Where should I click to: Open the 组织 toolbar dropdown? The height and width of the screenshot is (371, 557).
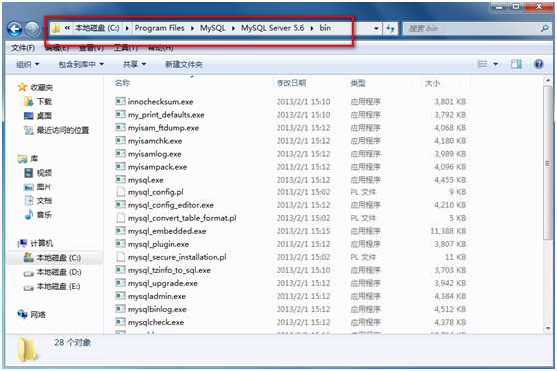(27, 64)
